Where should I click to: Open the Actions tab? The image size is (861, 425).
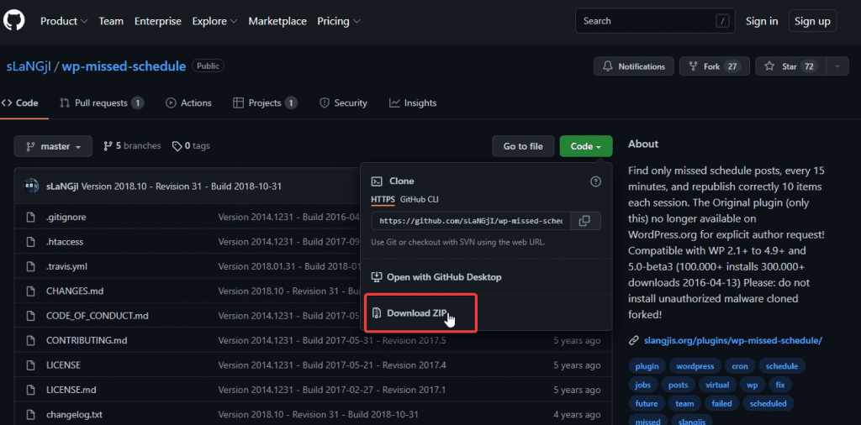click(189, 103)
